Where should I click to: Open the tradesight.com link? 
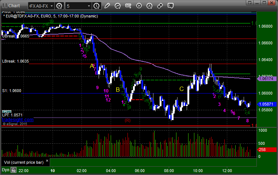[x=18, y=119]
